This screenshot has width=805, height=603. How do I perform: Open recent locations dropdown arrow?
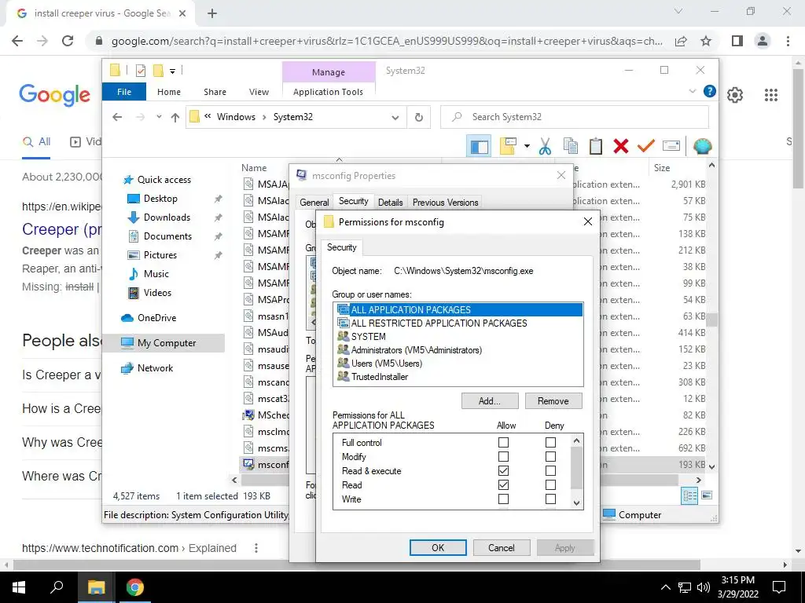point(159,117)
